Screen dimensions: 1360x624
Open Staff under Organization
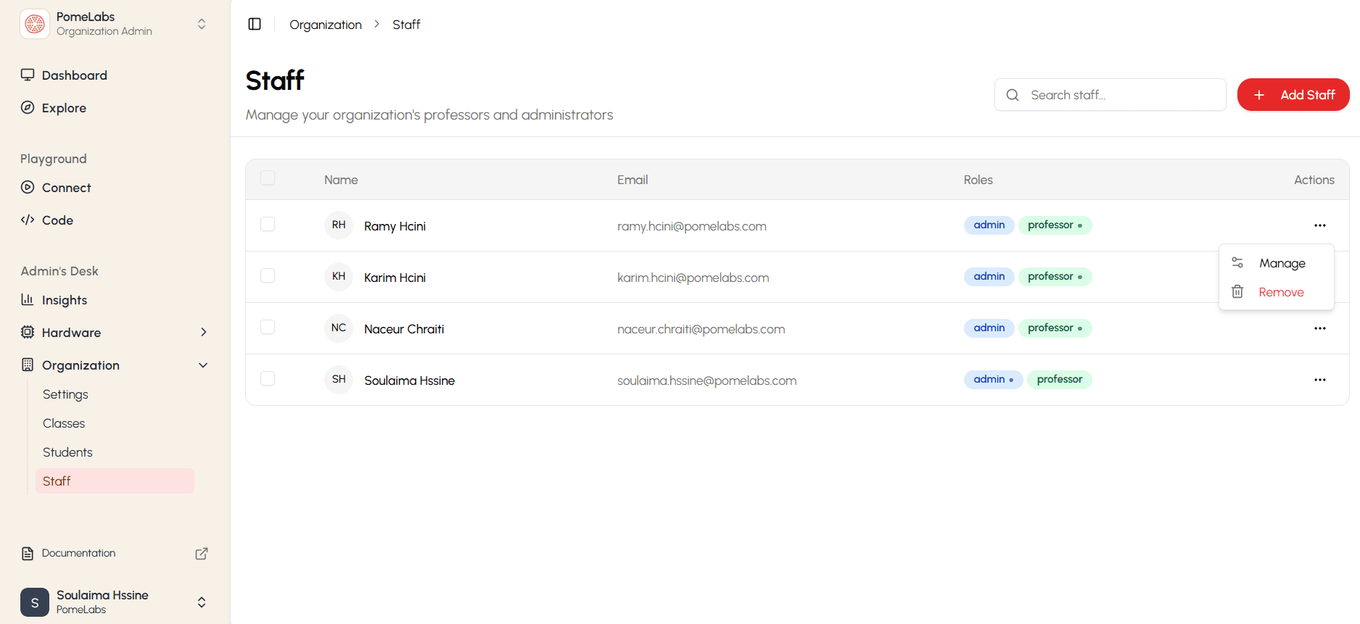pyautogui.click(x=115, y=481)
